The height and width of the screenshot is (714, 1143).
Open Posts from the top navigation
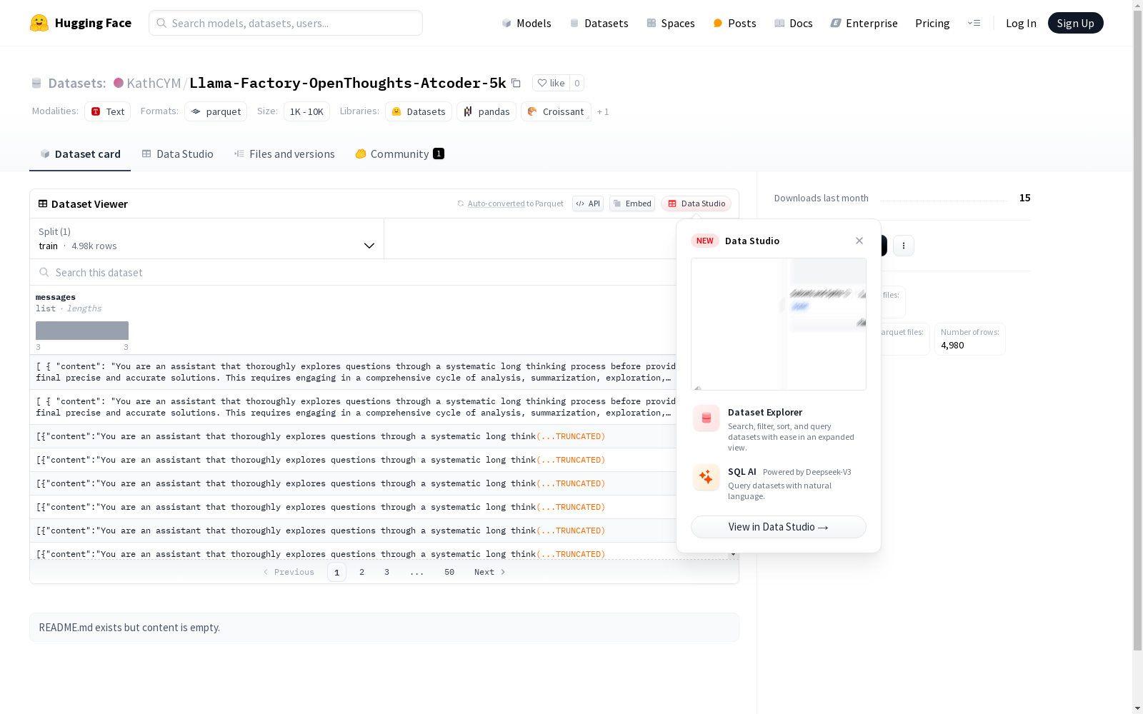coord(734,23)
